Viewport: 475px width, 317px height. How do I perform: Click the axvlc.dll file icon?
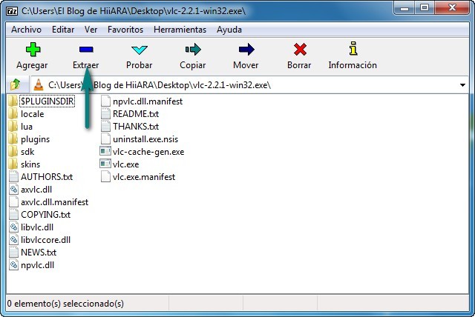click(13, 190)
